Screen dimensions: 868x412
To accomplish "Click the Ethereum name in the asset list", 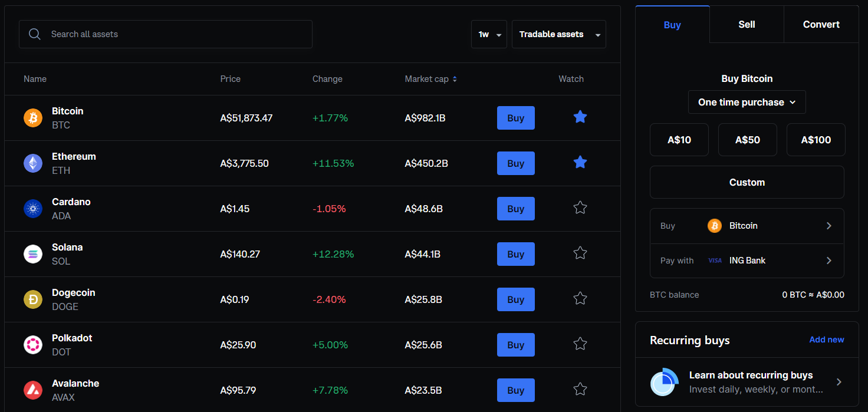I will pos(74,156).
